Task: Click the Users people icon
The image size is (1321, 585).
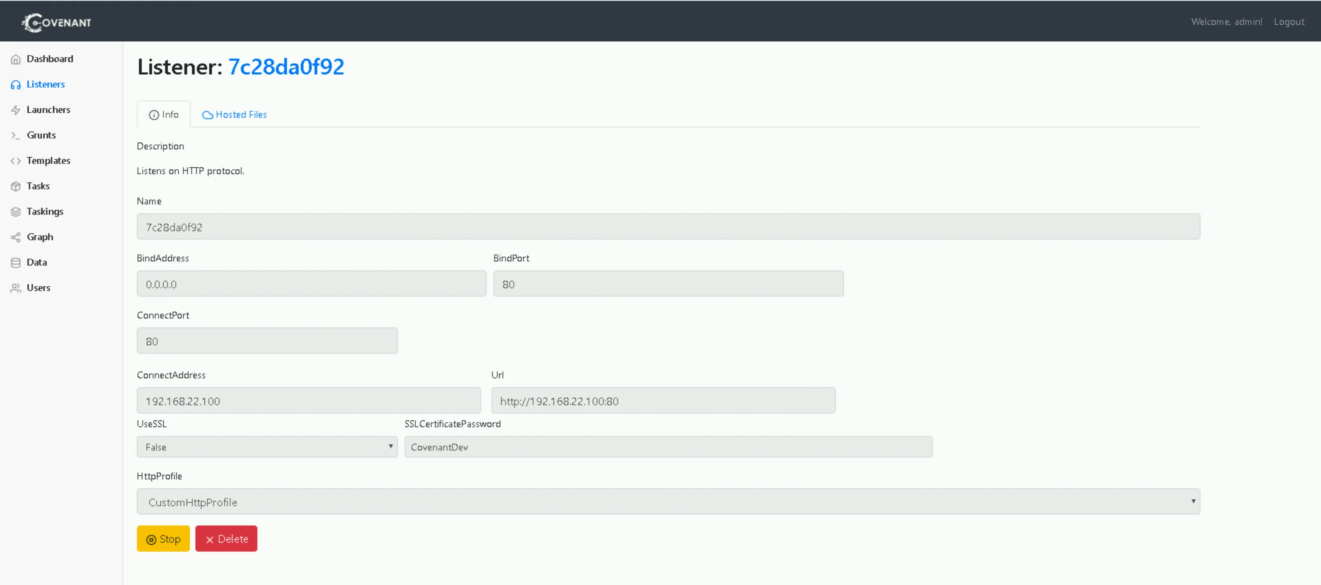Action: click(16, 288)
